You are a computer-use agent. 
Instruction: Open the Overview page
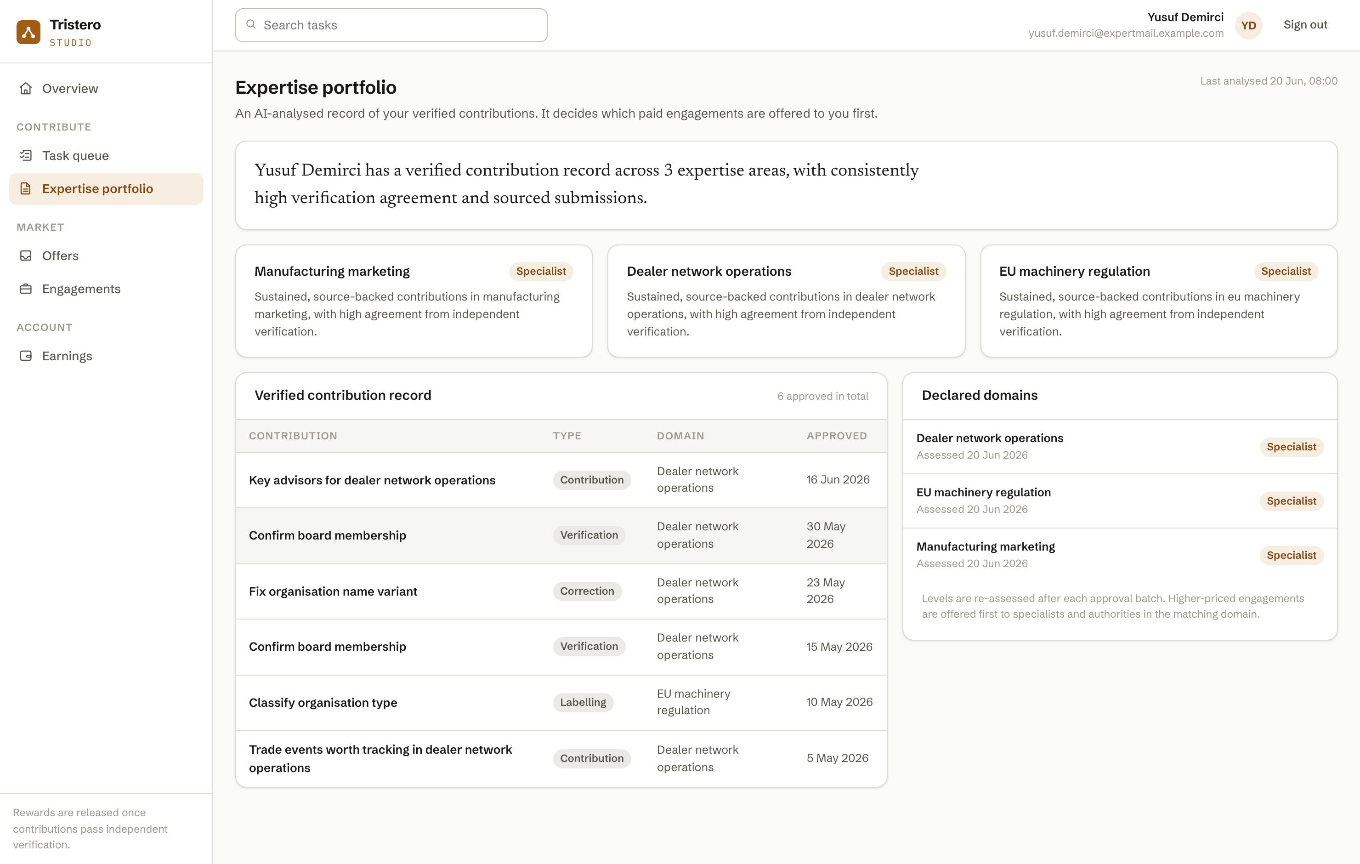tap(106, 88)
